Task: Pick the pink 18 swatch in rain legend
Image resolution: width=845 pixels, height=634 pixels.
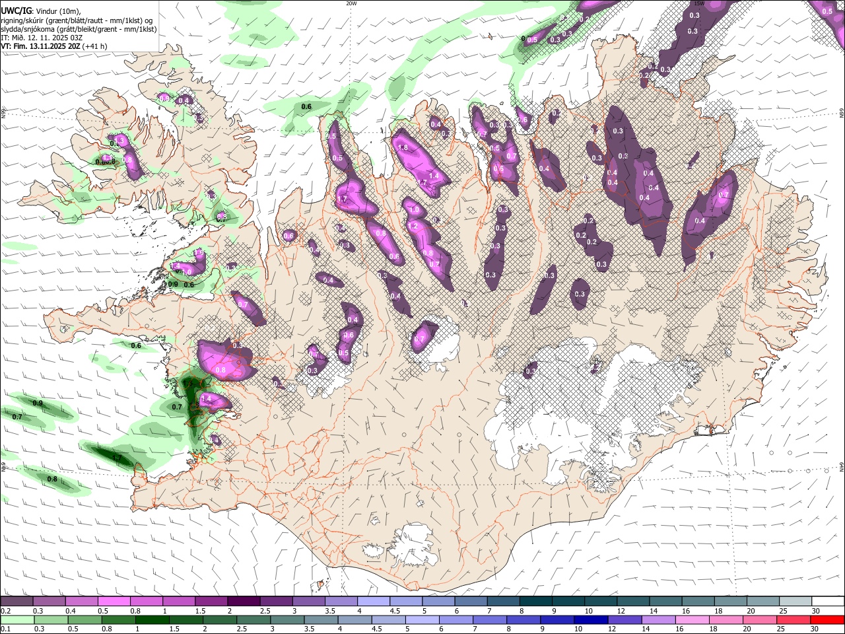Action: tap(726, 620)
